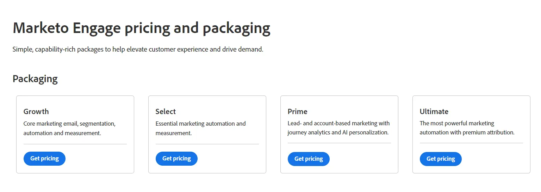Get pricing for the Growth package
Viewport: 541px width, 192px height.
[44, 159]
